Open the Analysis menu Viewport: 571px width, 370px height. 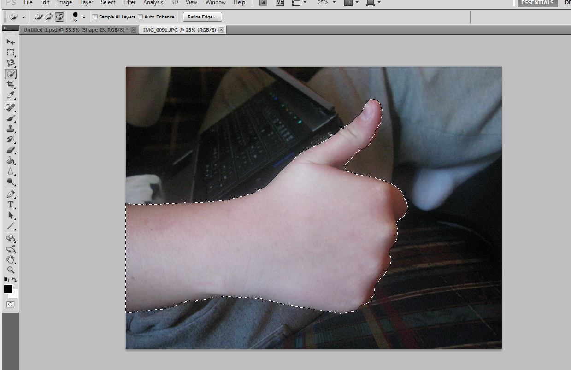tap(153, 2)
